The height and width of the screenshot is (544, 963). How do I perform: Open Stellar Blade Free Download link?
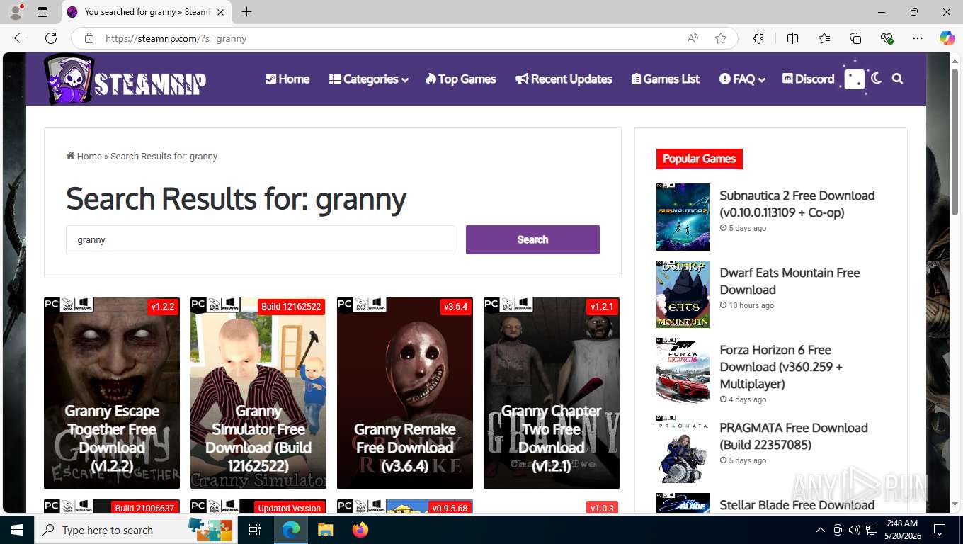tap(797, 505)
